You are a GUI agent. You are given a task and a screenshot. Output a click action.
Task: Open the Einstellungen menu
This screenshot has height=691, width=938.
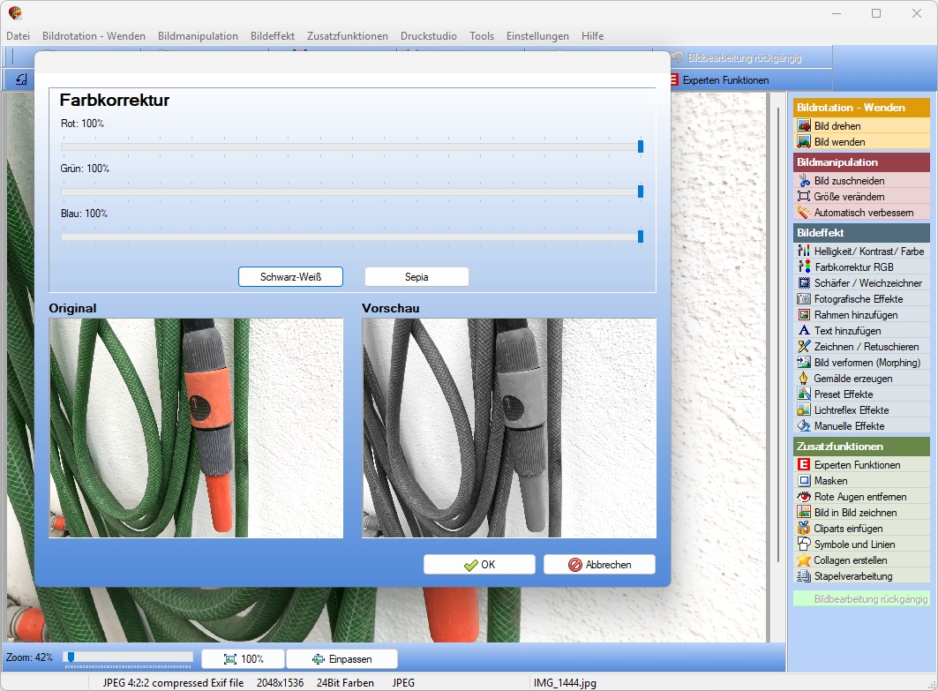[537, 36]
